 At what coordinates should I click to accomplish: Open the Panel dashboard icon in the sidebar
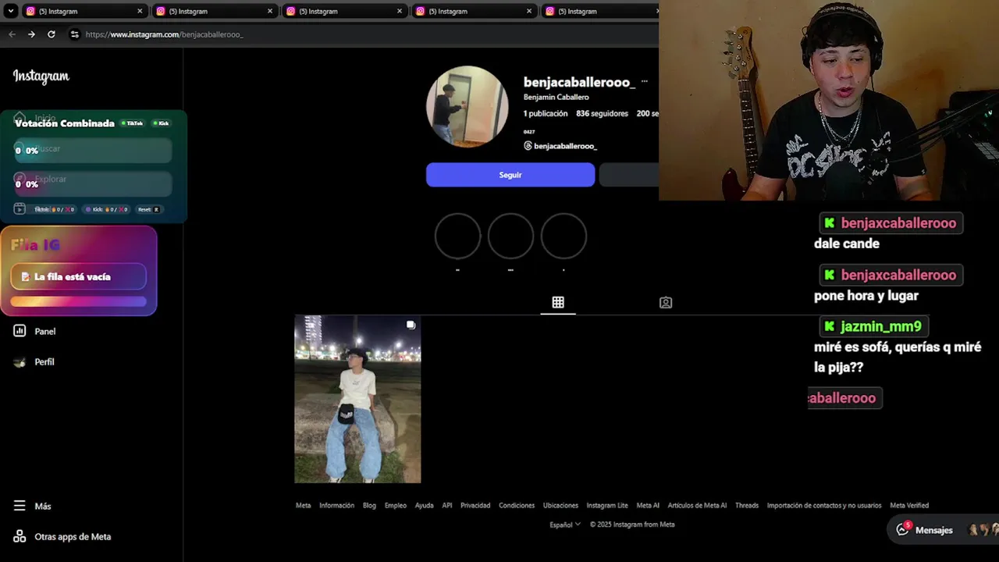point(20,331)
